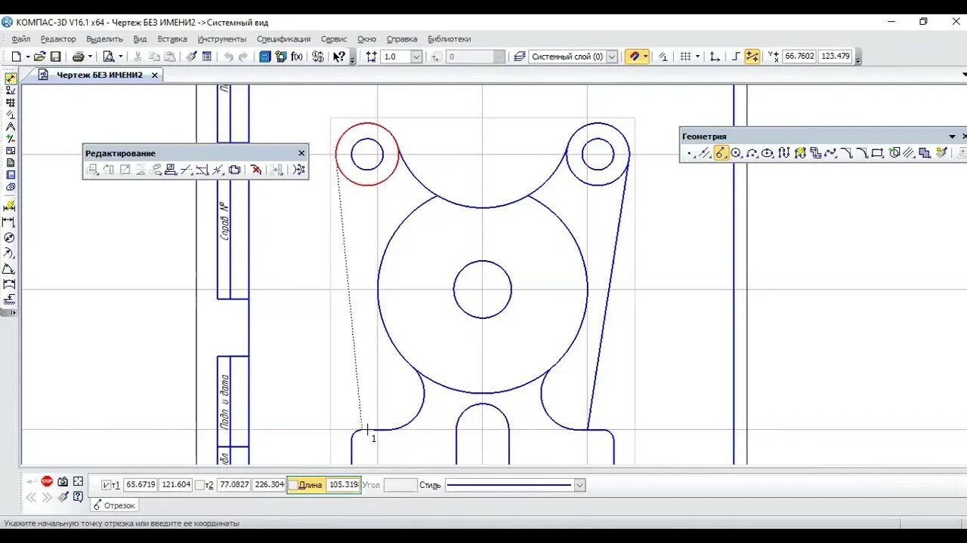Viewport: 967px width, 543px height.
Task: Select the active Segment tool in Геометрия
Action: (x=720, y=153)
